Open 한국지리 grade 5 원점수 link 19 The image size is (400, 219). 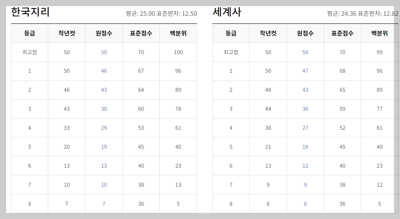pos(104,147)
